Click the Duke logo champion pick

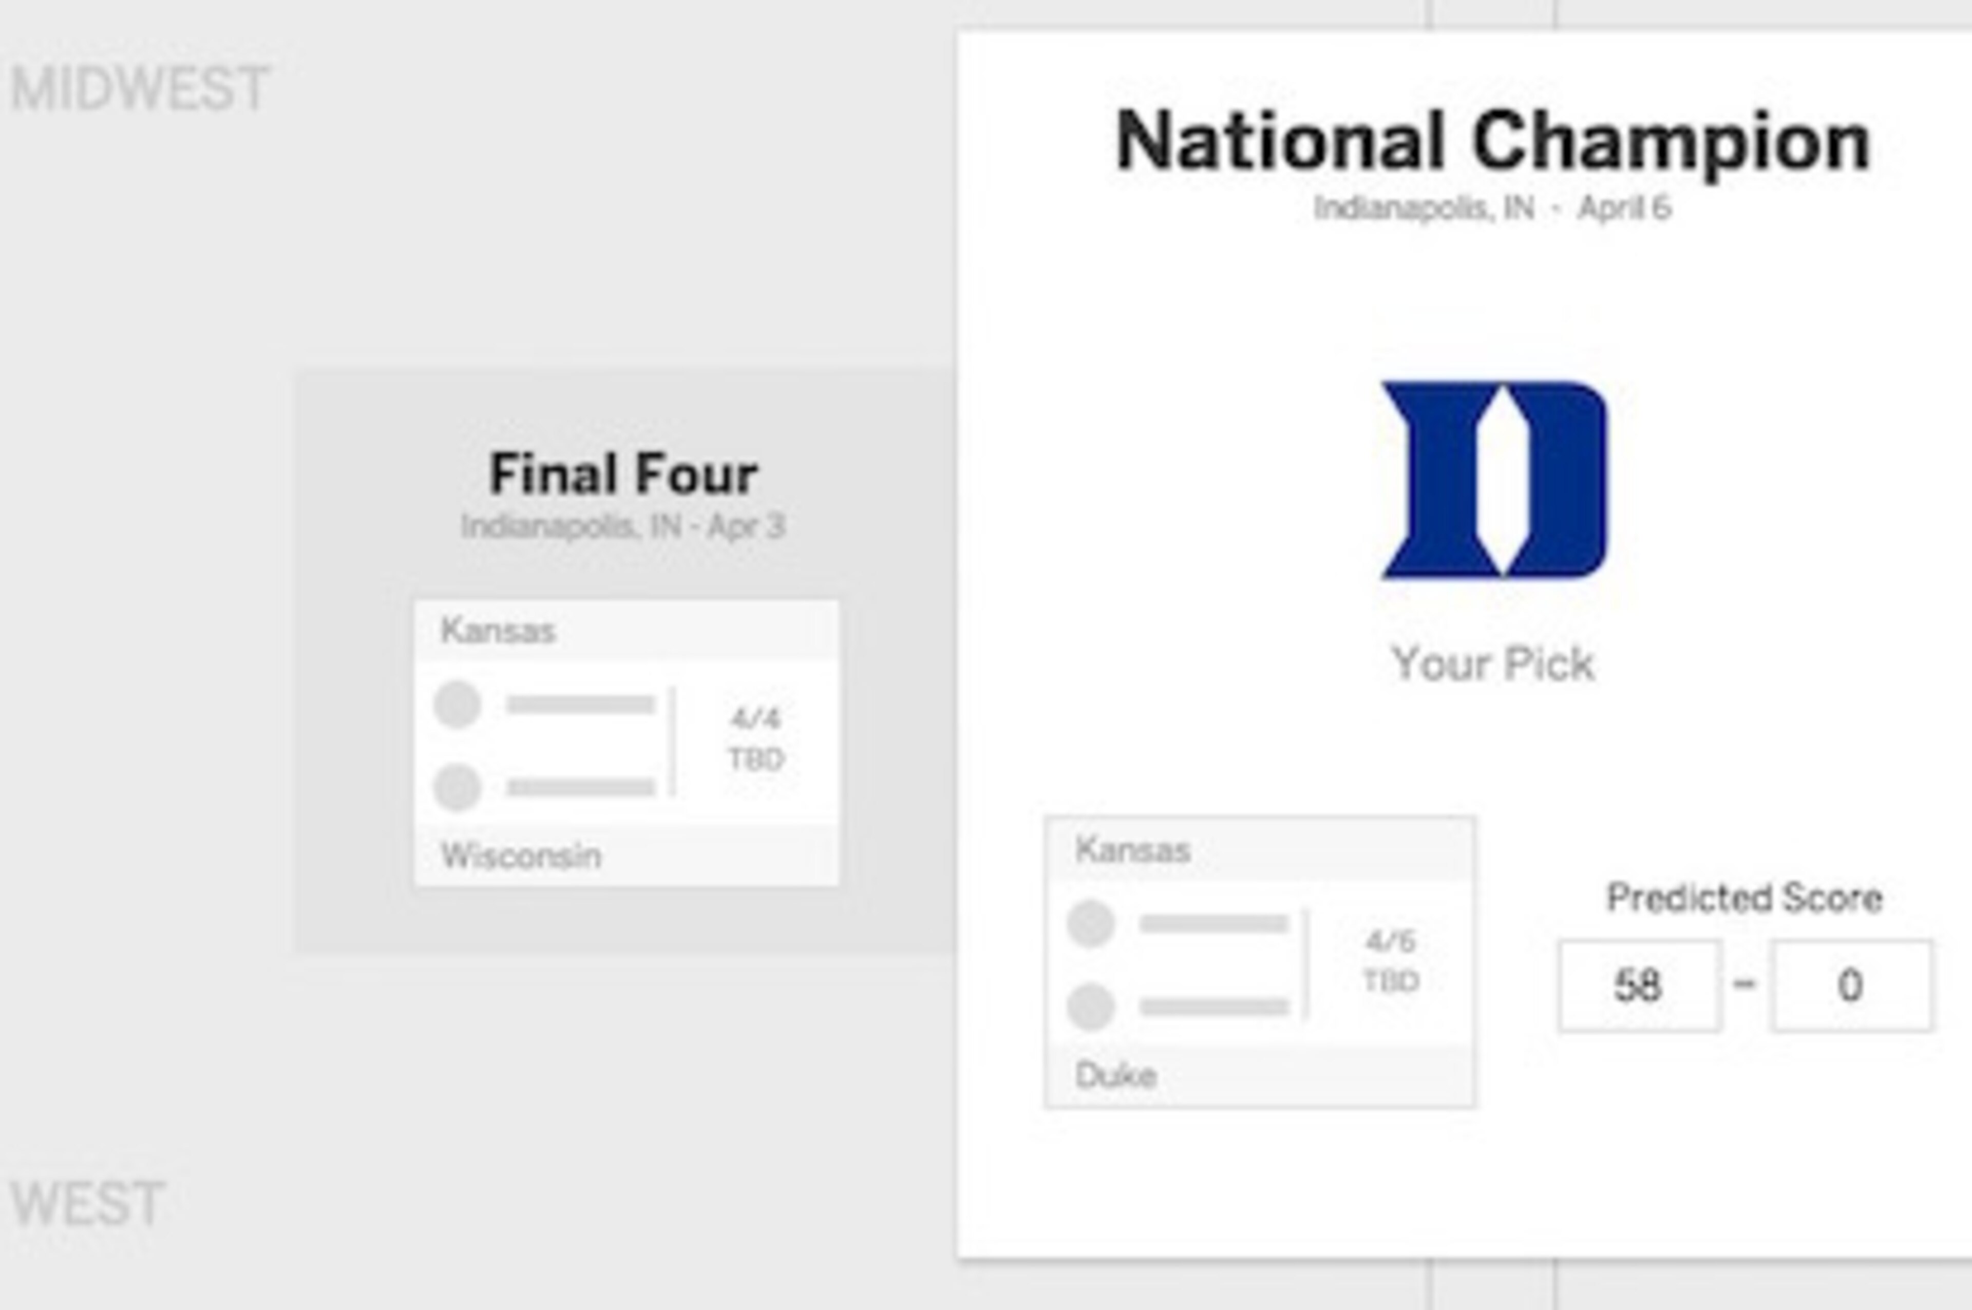pos(1493,480)
